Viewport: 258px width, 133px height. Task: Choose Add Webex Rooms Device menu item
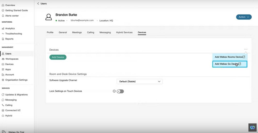coord(230,57)
